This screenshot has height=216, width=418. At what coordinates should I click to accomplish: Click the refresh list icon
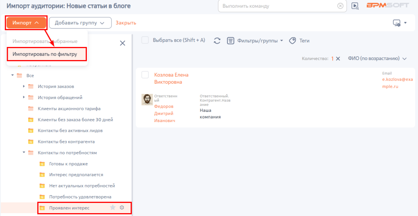pos(217,41)
